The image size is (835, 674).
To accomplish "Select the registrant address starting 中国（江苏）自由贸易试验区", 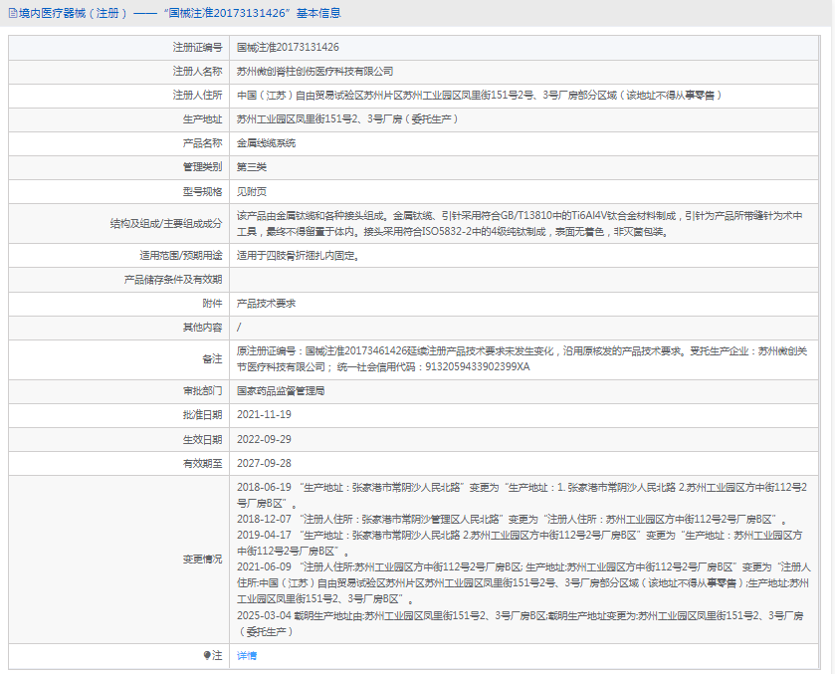I will 480,96.
